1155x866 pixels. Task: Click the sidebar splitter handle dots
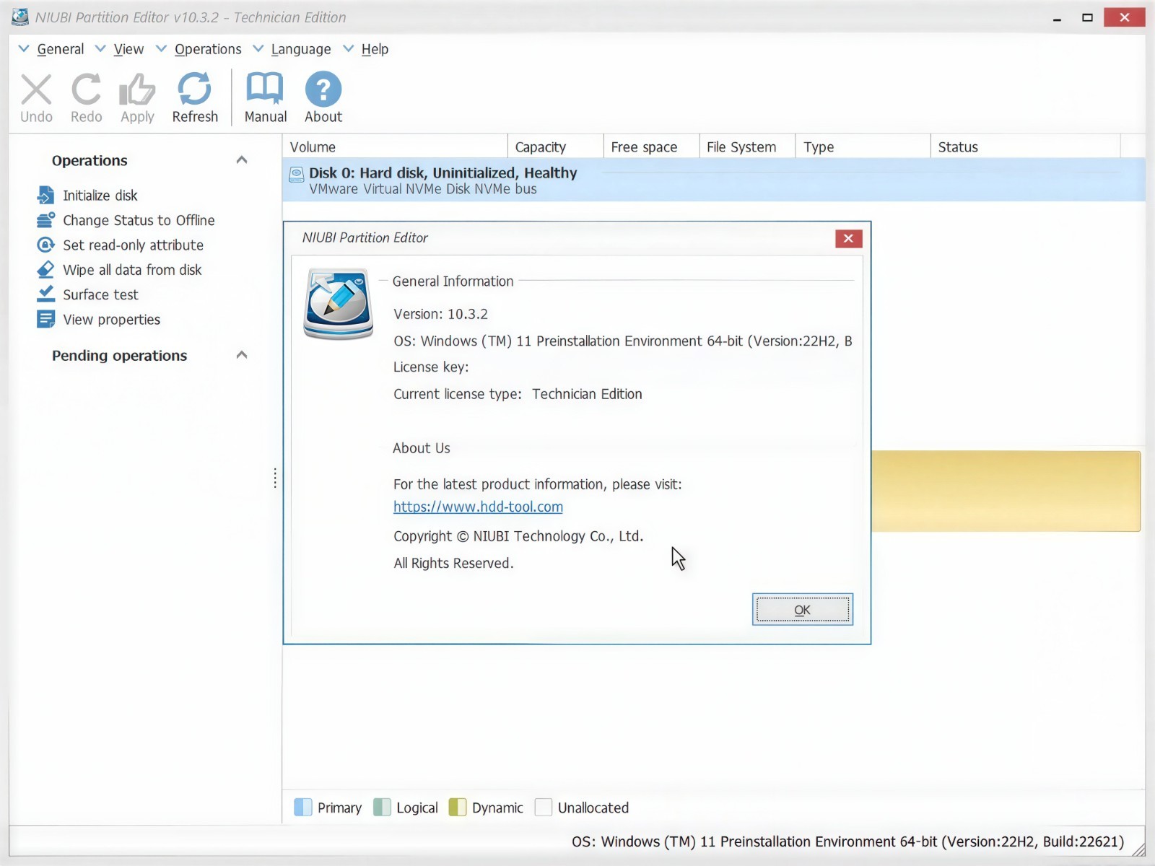[275, 478]
